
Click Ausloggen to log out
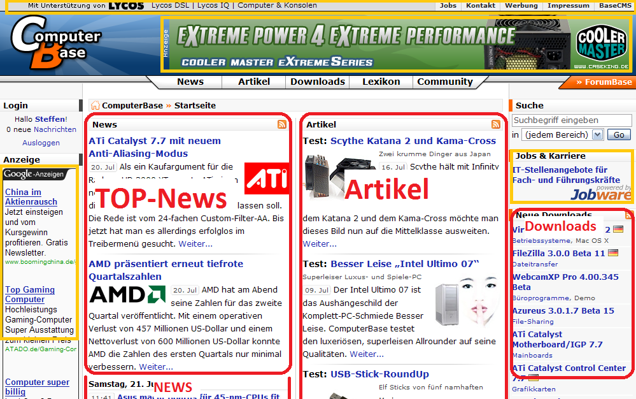coord(41,143)
